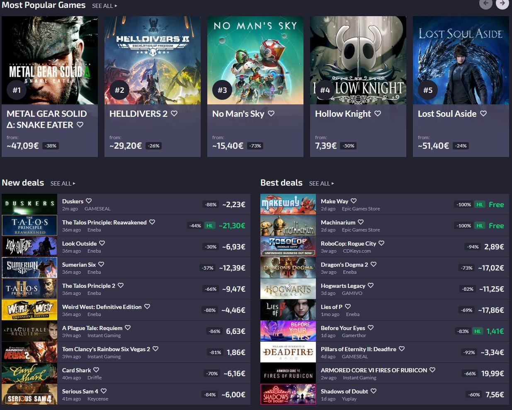The height and width of the screenshot is (410, 512).
Task: Click Epic Games Store label under Machinarium
Action: (361, 230)
